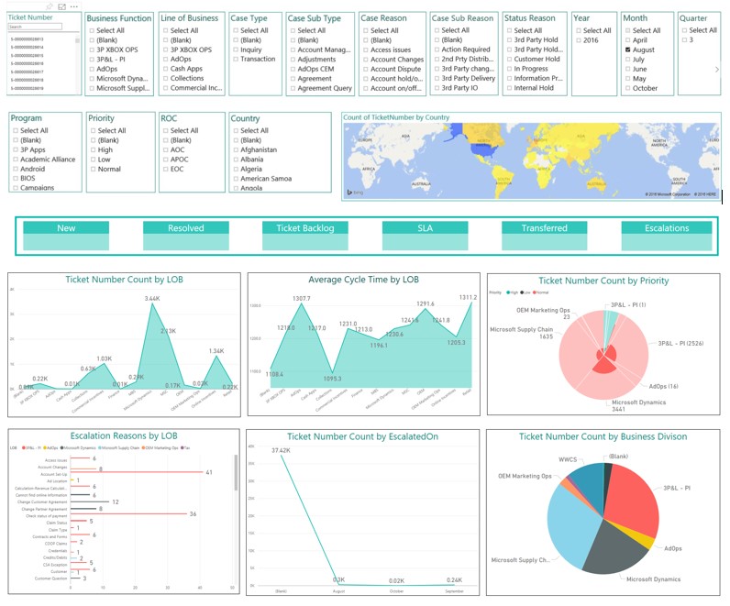This screenshot has width=730, height=606.
Task: Click the right arrow beside Quarter slicer
Action: pos(717,70)
